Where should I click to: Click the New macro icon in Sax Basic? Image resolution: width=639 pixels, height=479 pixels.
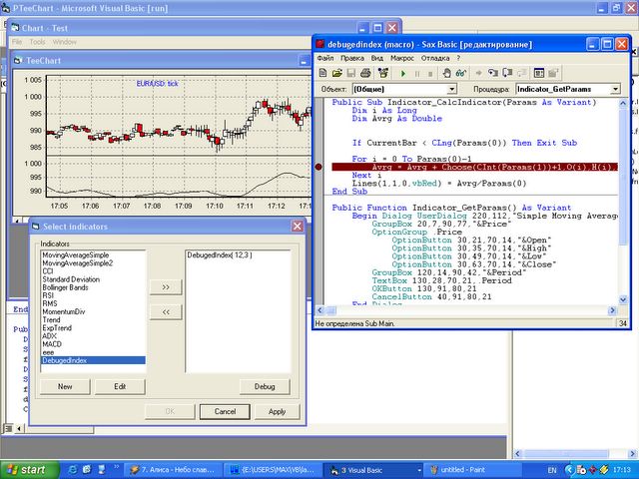(x=322, y=73)
